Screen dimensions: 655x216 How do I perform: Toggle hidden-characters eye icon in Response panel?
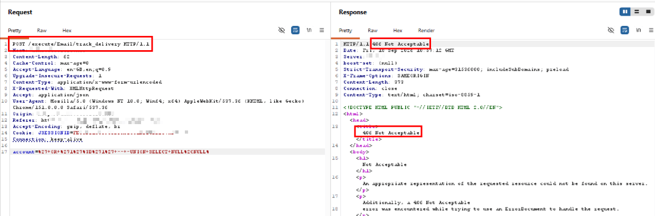[x=611, y=30]
